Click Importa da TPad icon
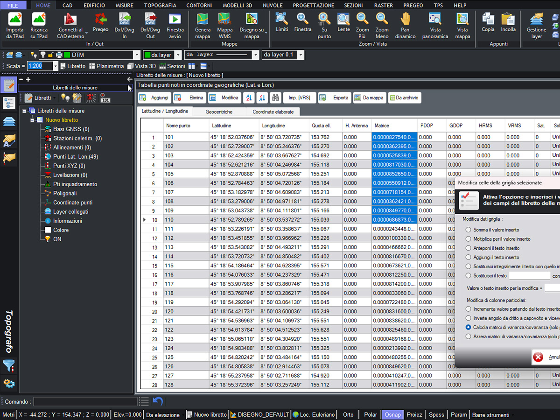This screenshot has height=420, width=560. click(x=15, y=26)
